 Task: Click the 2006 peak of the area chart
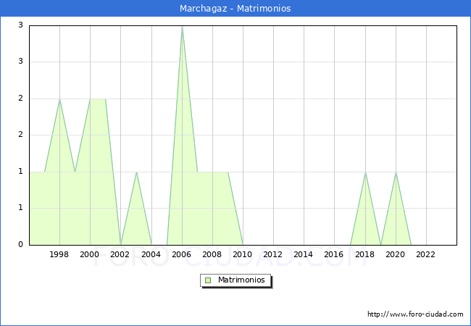(x=182, y=27)
